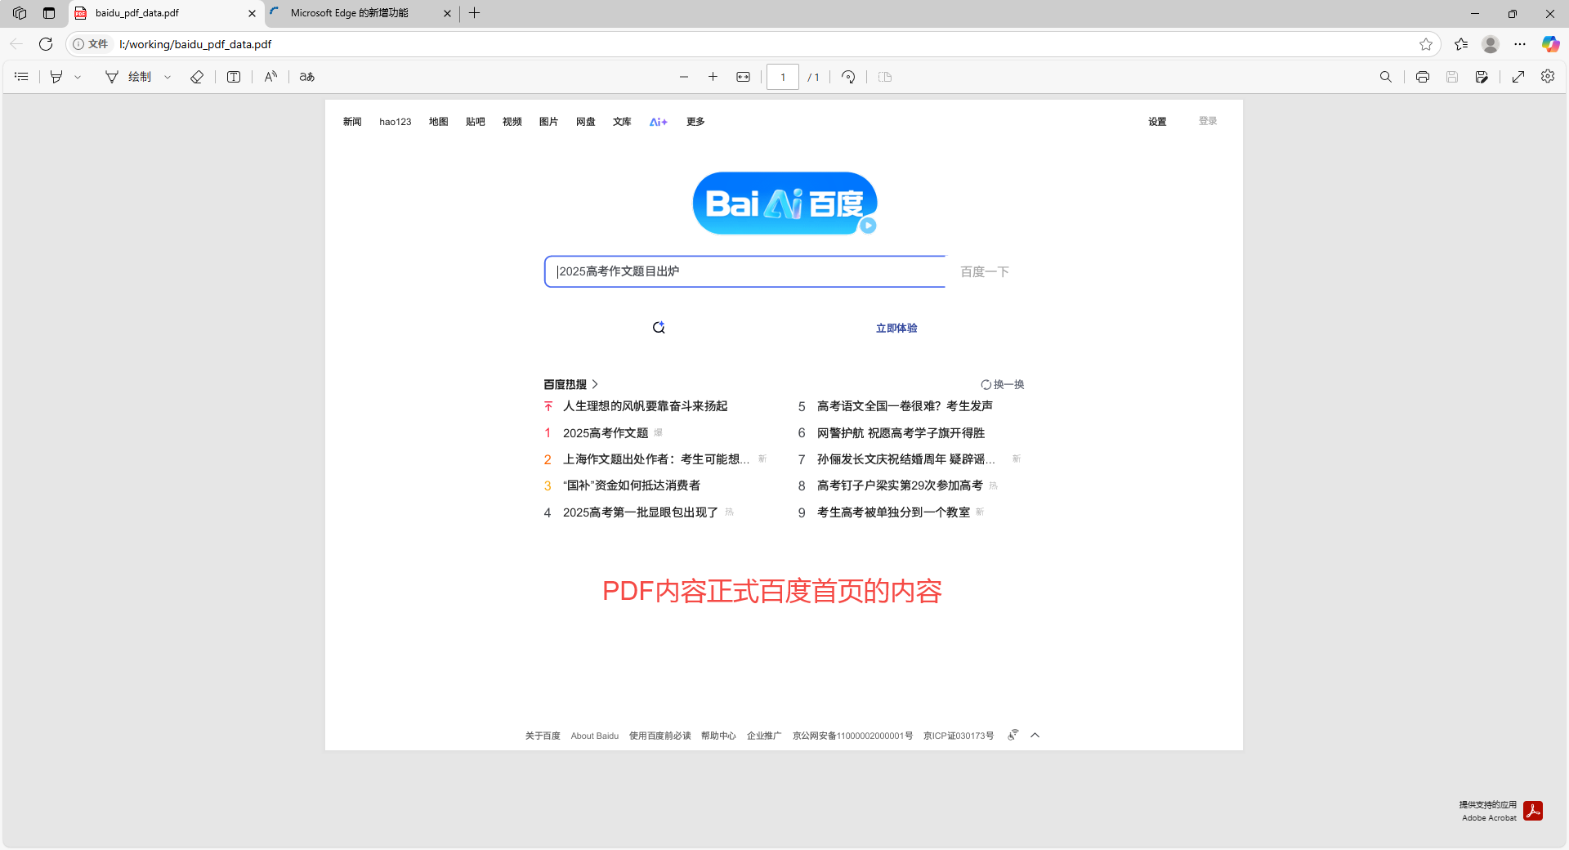The height and width of the screenshot is (850, 1569).
Task: Click 文库 in the Baidu top navigation
Action: pyautogui.click(x=623, y=122)
